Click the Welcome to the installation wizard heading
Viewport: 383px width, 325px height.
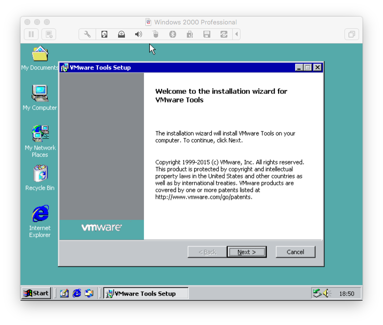pos(221,95)
